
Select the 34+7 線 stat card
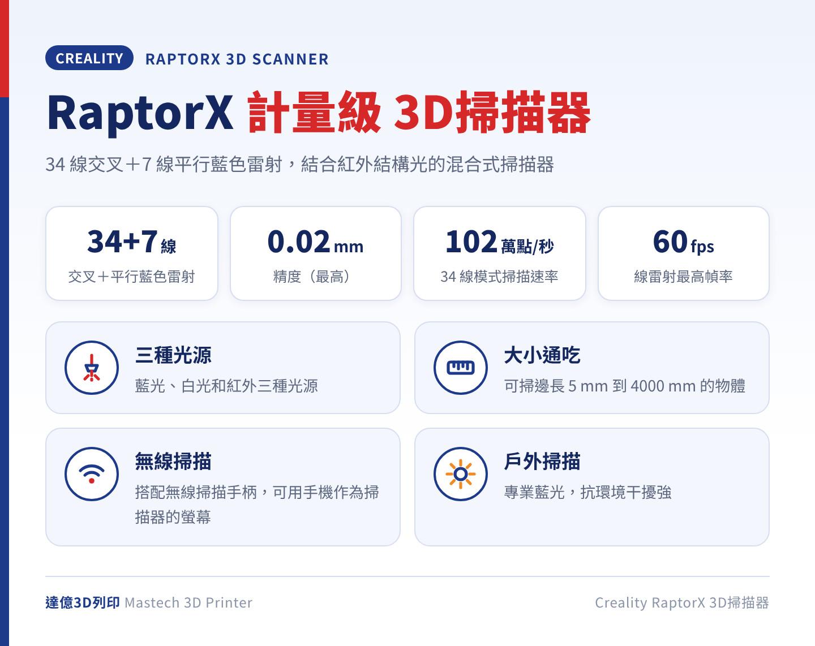pyautogui.click(x=132, y=253)
